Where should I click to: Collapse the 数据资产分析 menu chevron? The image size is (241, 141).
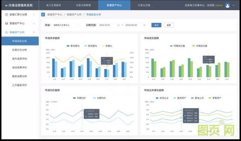[x=34, y=32]
